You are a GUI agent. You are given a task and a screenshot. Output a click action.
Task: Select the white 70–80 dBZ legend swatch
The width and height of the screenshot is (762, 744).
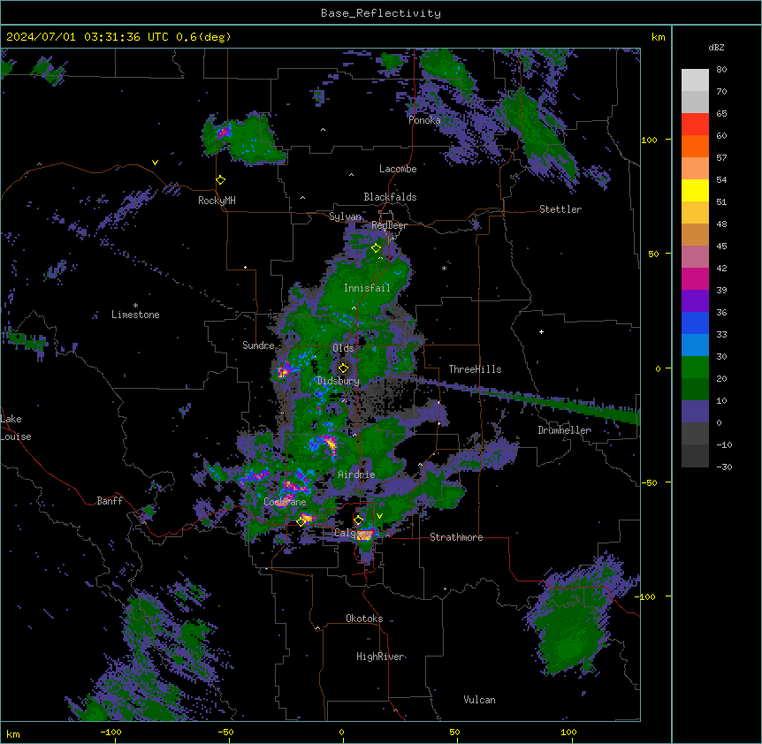pyautogui.click(x=695, y=80)
